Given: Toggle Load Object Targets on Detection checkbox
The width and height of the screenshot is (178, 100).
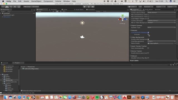Looking at the screenshot, I should (148, 19).
